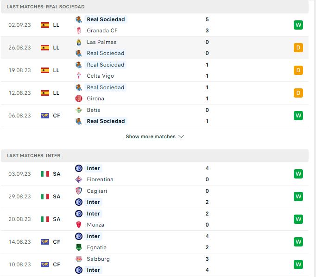
Task: Click the Spanish flag on 19.08.23 row
Action: point(45,70)
